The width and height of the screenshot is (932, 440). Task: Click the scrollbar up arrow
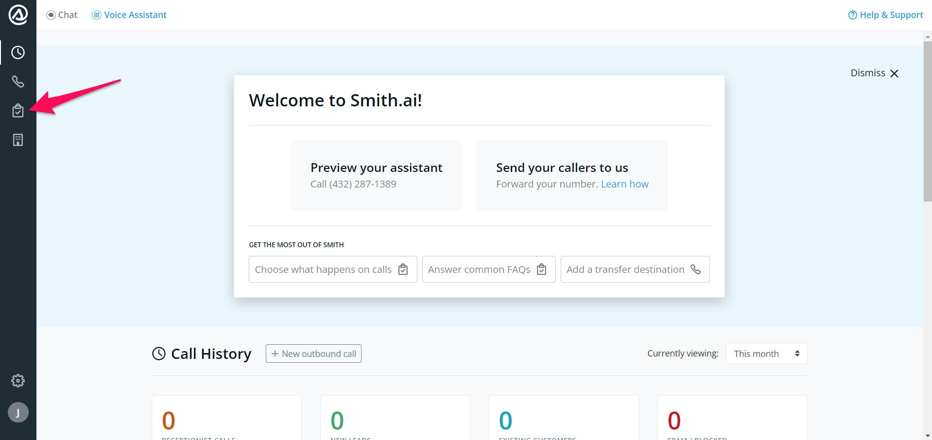pyautogui.click(x=928, y=36)
